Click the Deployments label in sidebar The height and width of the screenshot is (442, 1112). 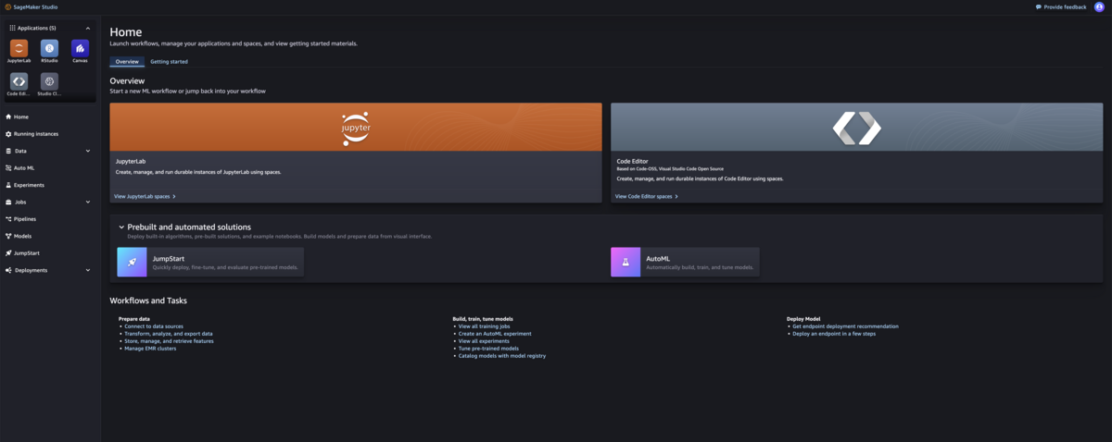point(31,270)
